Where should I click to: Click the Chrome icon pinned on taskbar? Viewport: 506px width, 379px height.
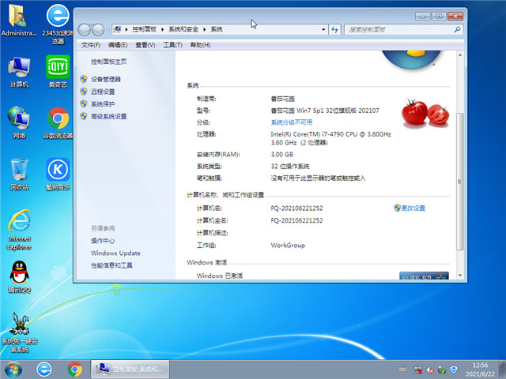pyautogui.click(x=75, y=370)
